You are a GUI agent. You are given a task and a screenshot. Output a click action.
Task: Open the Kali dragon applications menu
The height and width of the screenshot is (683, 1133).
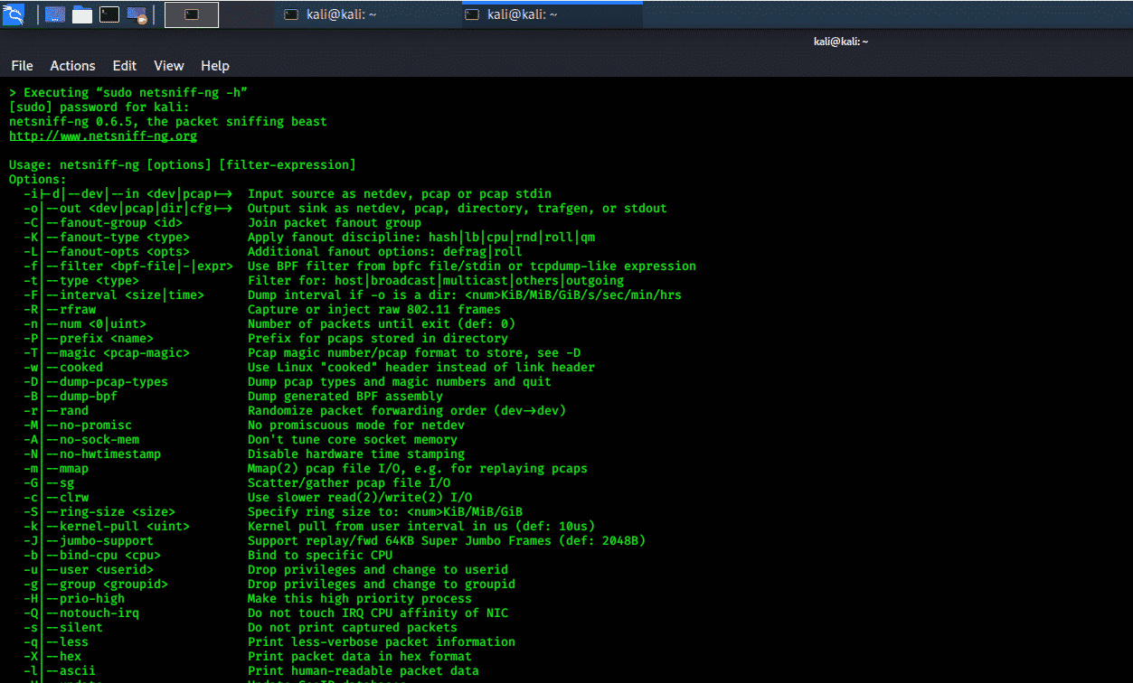coord(14,14)
